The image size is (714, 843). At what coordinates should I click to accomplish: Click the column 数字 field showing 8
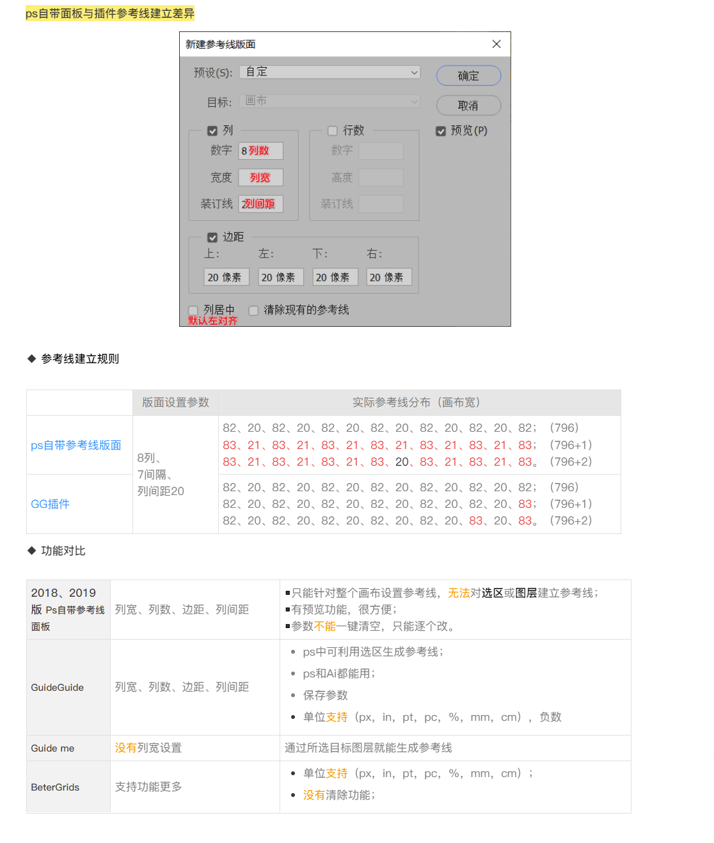coord(261,151)
